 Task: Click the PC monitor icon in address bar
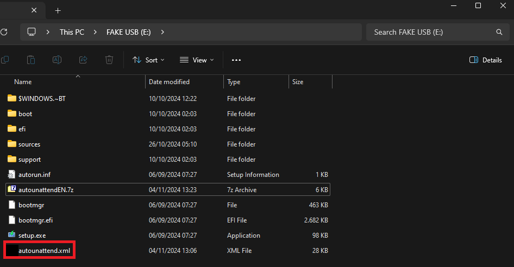coord(32,32)
